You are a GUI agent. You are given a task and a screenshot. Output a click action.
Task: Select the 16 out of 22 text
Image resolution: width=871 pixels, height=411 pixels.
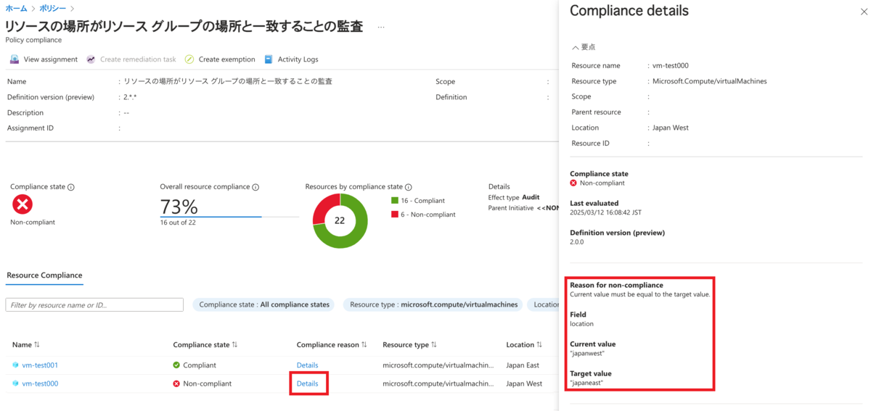(178, 223)
